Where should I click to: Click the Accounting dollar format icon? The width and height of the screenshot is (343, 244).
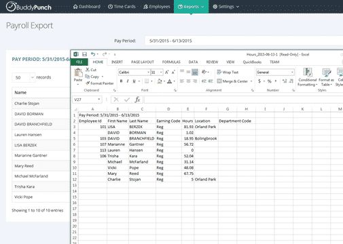(x=259, y=81)
